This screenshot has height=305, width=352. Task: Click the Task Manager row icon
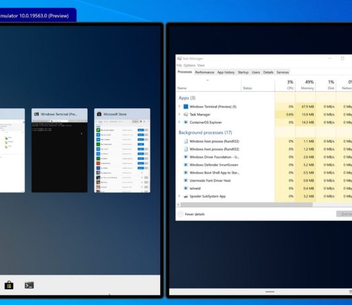pos(186,114)
